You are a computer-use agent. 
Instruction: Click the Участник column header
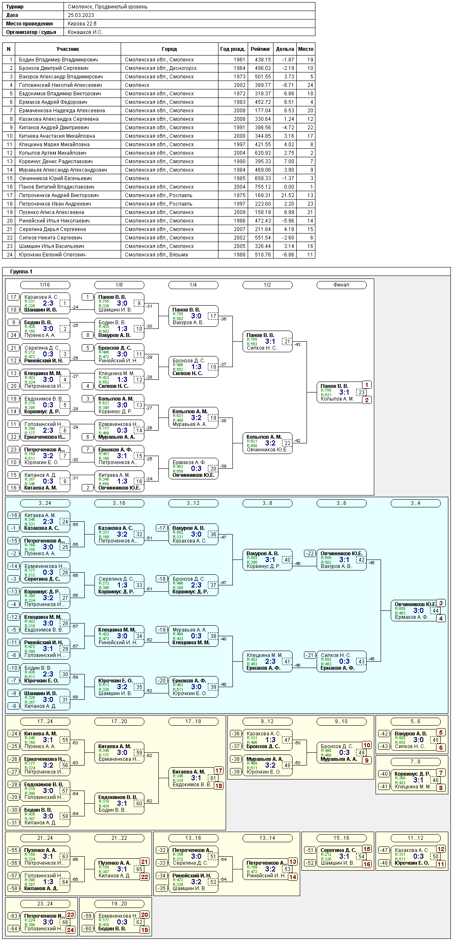click(68, 49)
